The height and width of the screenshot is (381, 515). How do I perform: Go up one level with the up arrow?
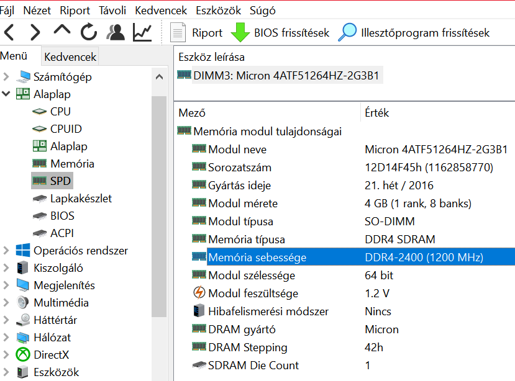(x=62, y=30)
